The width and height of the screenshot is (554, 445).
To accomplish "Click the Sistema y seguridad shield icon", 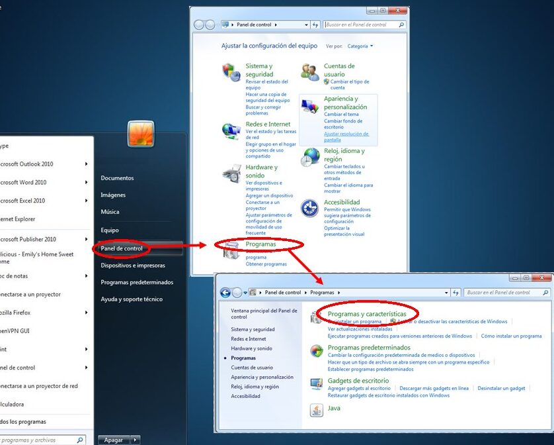I will 230,71.
